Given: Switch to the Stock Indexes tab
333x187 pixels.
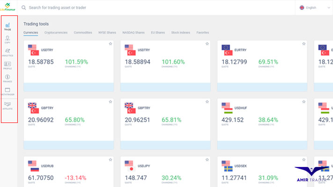Looking at the screenshot, I should [180, 33].
